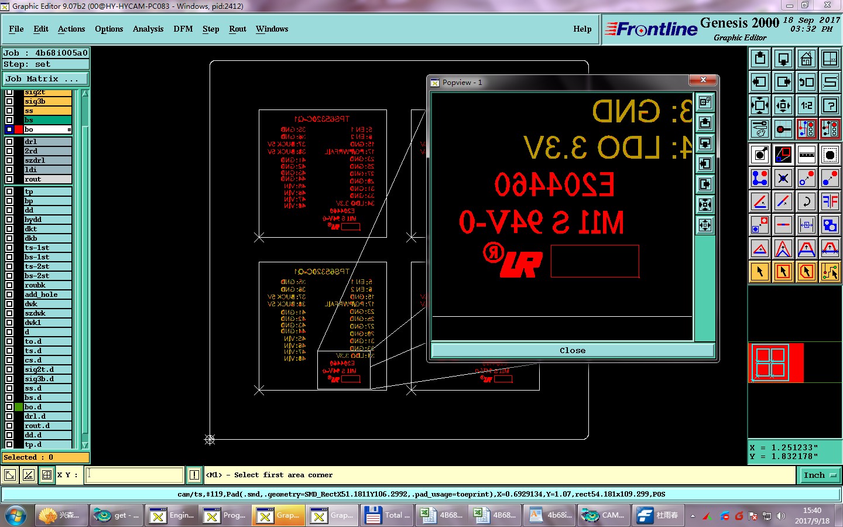Open the Inch units dropdown
This screenshot has height=527, width=843.
[820, 475]
